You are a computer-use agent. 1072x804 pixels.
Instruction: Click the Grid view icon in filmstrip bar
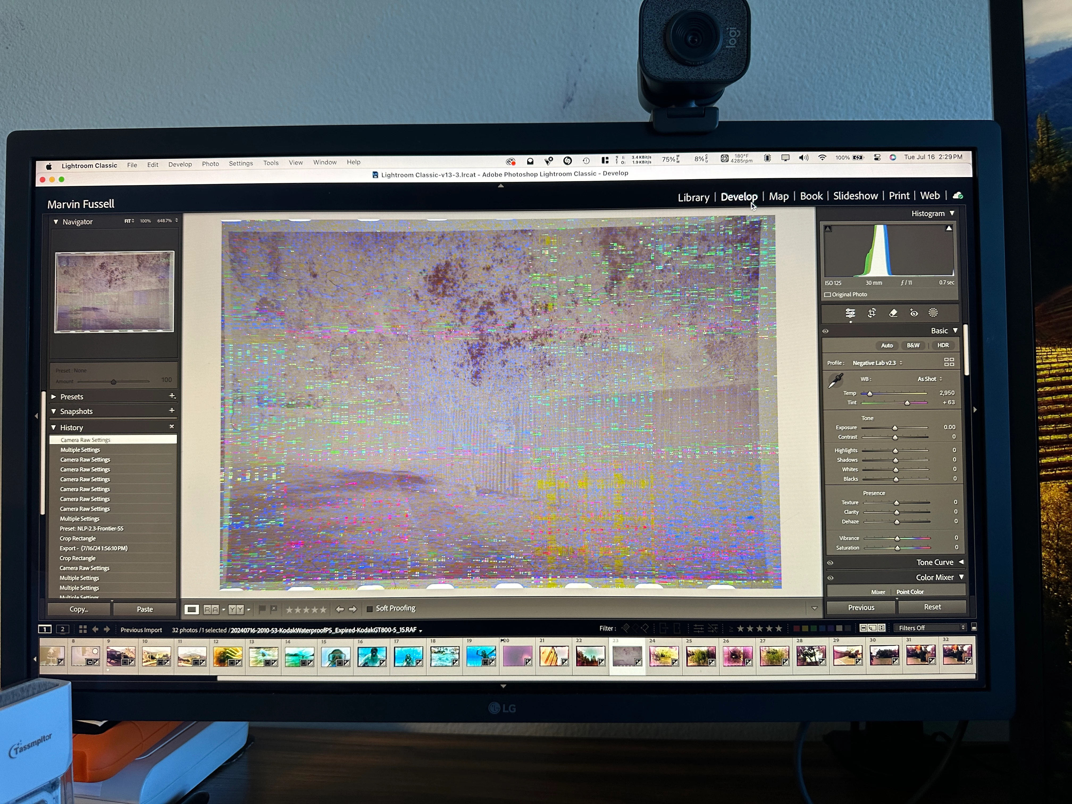pyautogui.click(x=83, y=629)
